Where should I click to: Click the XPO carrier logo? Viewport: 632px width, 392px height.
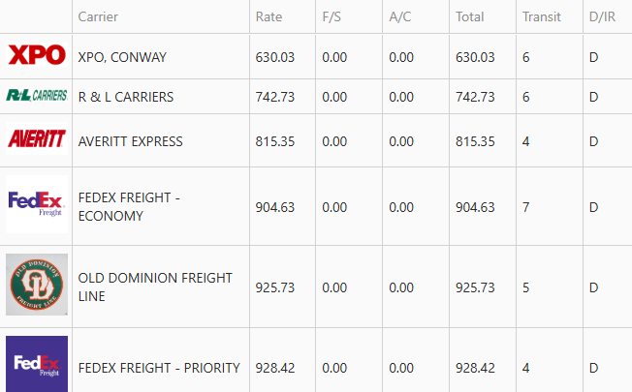click(37, 55)
